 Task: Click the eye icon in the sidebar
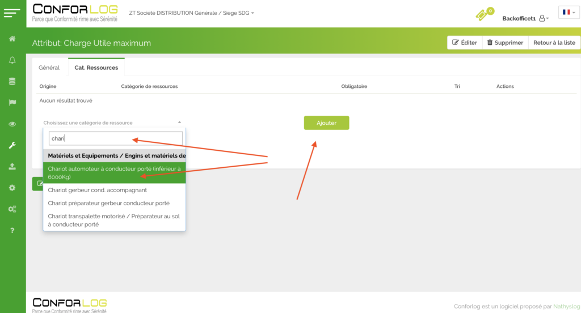point(12,124)
